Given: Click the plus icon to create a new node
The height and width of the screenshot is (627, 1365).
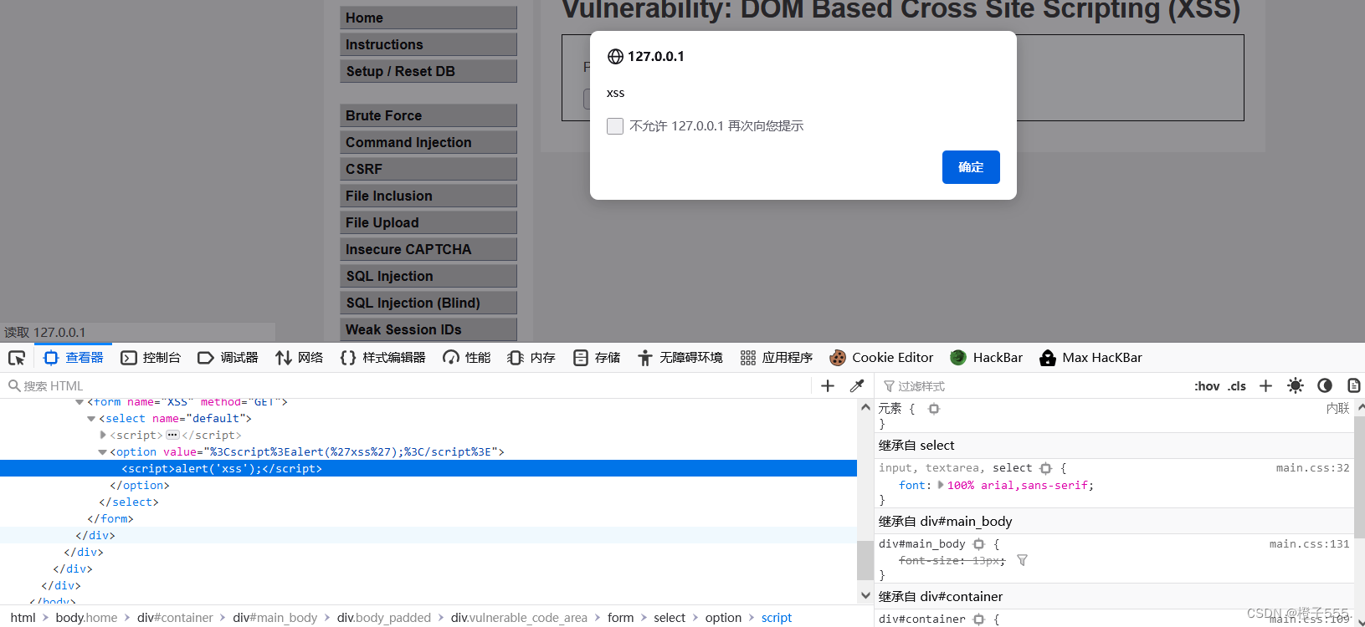Looking at the screenshot, I should (828, 386).
